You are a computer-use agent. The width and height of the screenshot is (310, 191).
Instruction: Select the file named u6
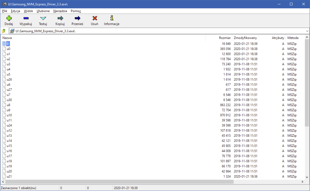pos(8,84)
